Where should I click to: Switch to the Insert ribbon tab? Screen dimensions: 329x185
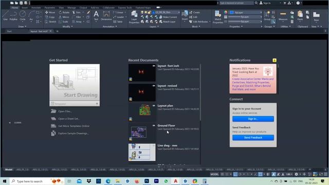coord(25,8)
